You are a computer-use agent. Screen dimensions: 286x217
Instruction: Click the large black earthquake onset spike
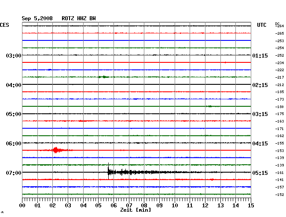(108, 171)
